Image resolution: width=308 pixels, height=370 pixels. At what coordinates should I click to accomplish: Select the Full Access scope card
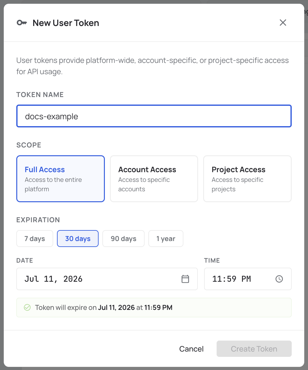[60, 179]
